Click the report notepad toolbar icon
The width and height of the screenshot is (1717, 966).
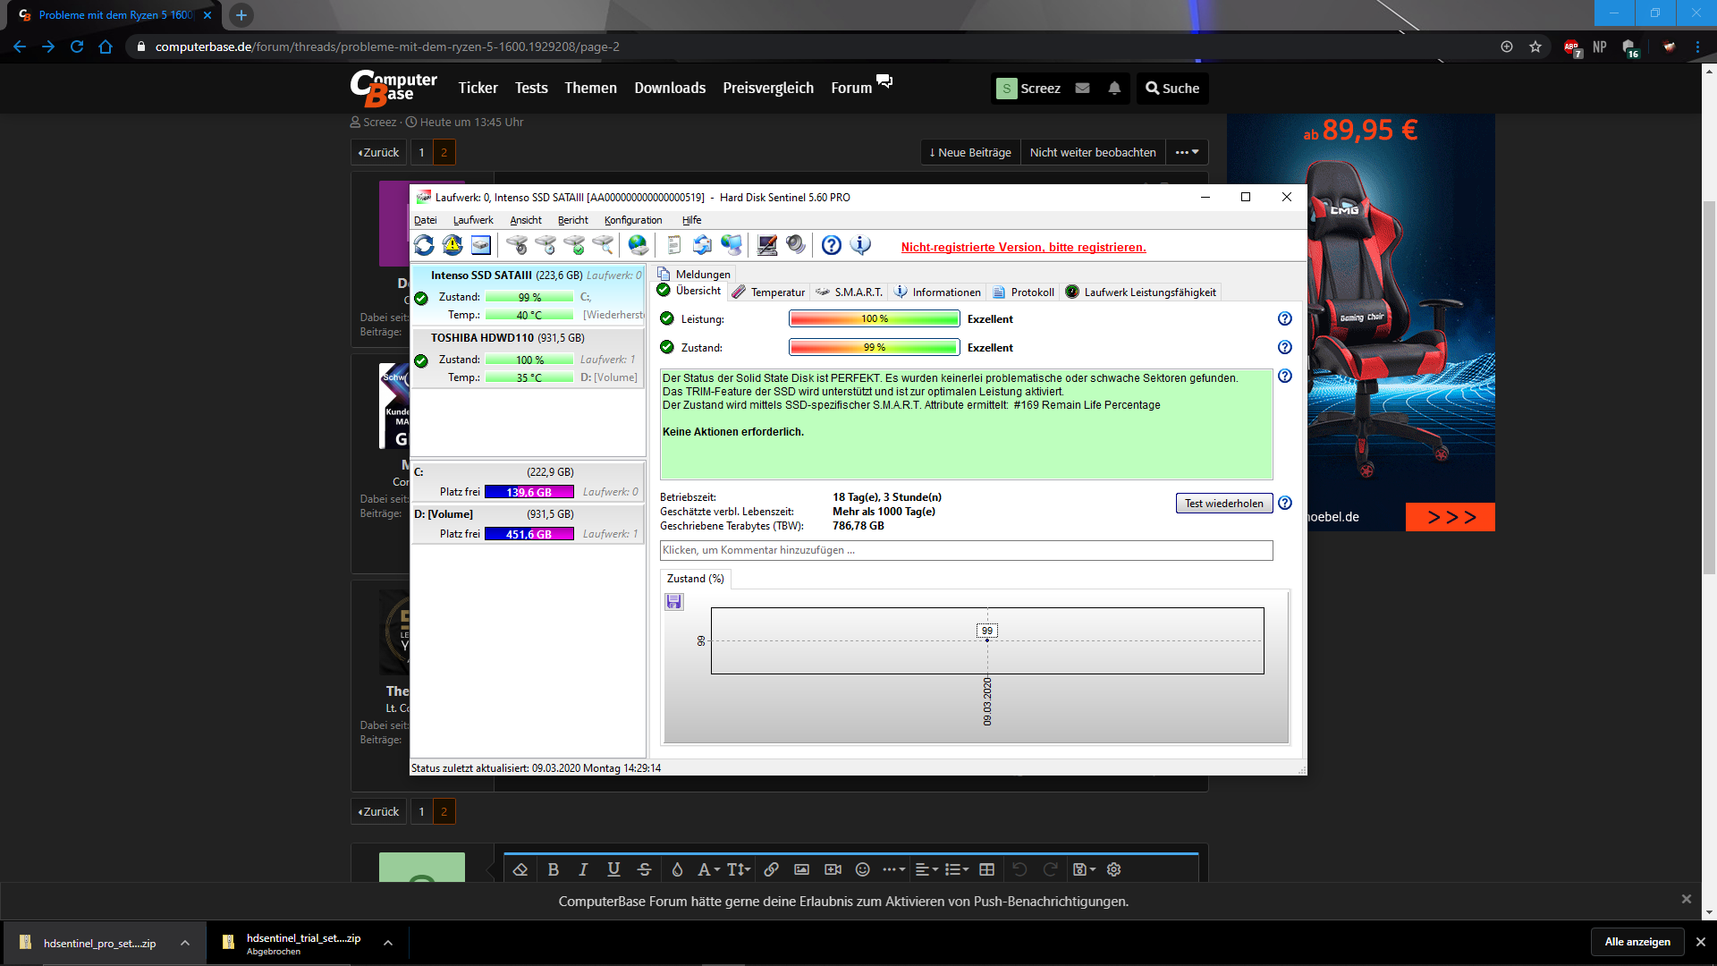tap(673, 245)
